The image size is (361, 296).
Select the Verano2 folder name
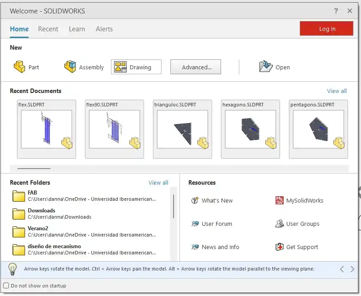tap(38, 228)
